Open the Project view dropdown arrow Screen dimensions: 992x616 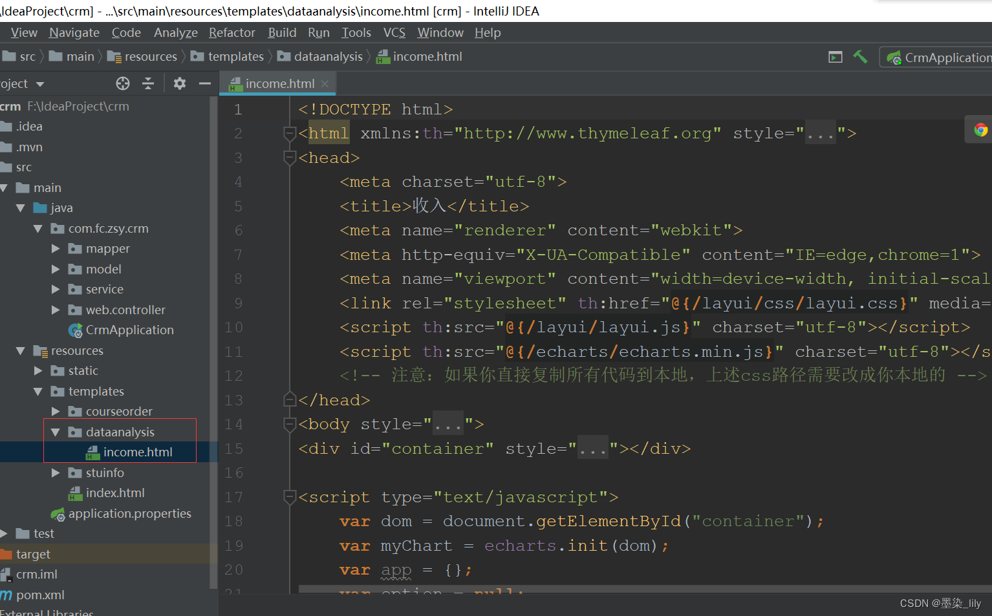click(x=40, y=84)
